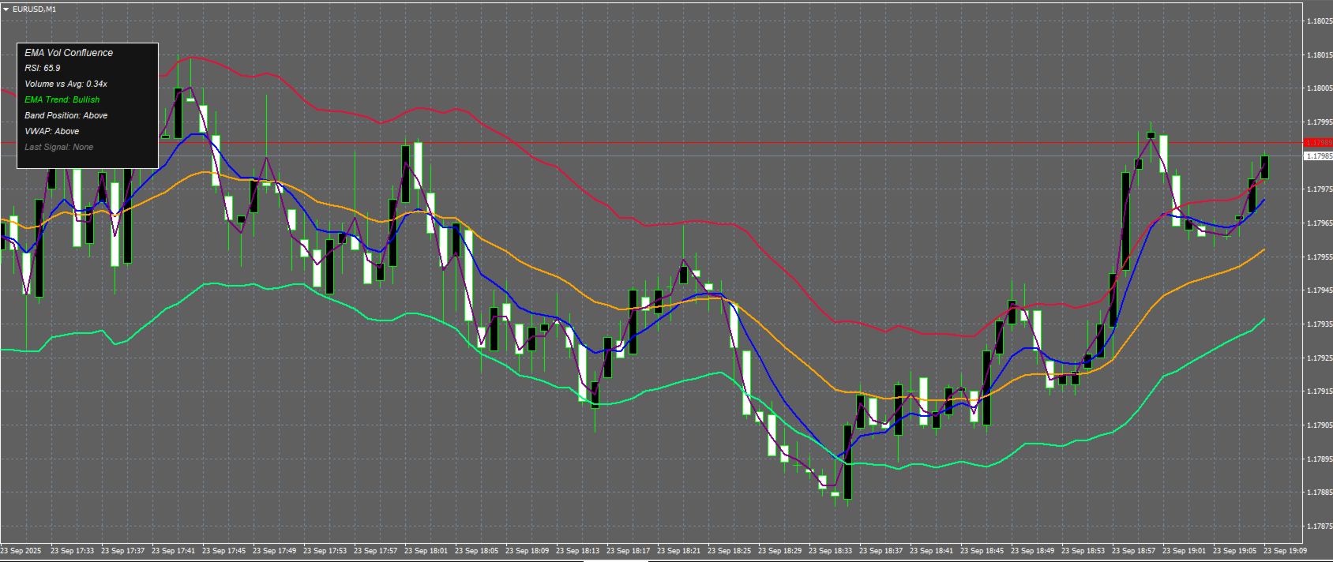This screenshot has width=1333, height=562.
Task: Click the greyed Last Signal: None line
Action: [x=58, y=147]
